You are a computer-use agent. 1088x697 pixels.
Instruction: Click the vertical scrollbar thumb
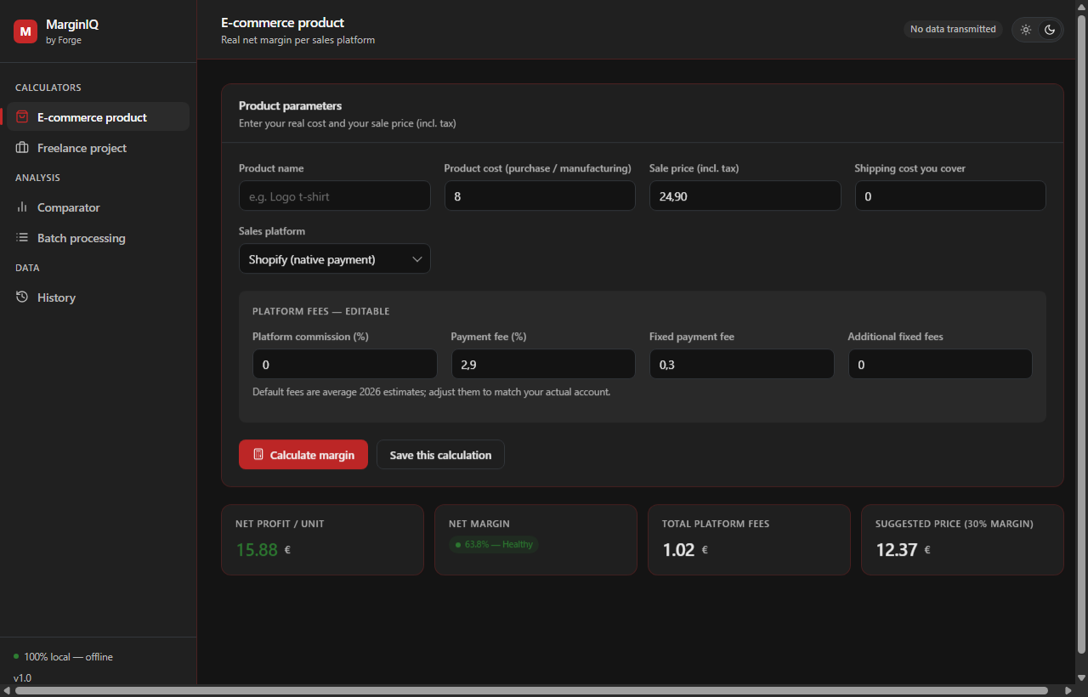point(1082,334)
